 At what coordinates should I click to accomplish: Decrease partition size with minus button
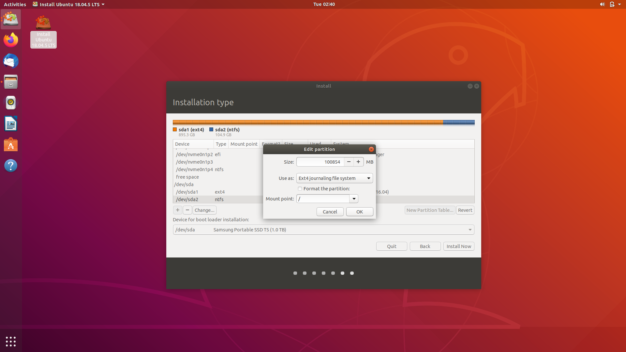pyautogui.click(x=349, y=162)
